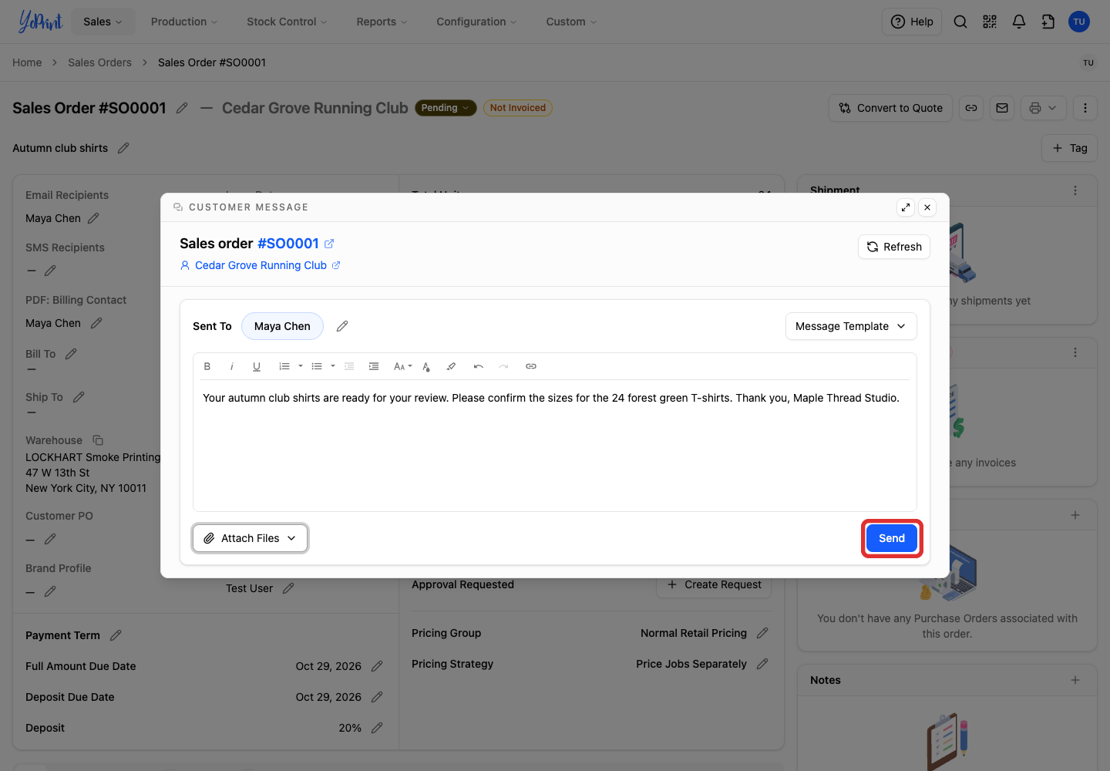Decrease indent in the message editor
This screenshot has height=771, width=1110.
(x=349, y=366)
